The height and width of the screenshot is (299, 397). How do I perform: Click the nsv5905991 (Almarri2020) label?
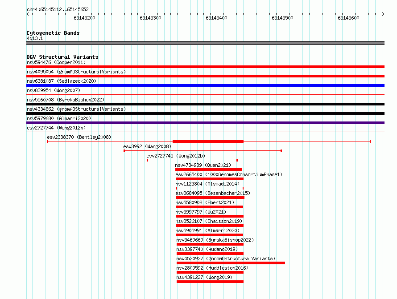pyautogui.click(x=207, y=230)
